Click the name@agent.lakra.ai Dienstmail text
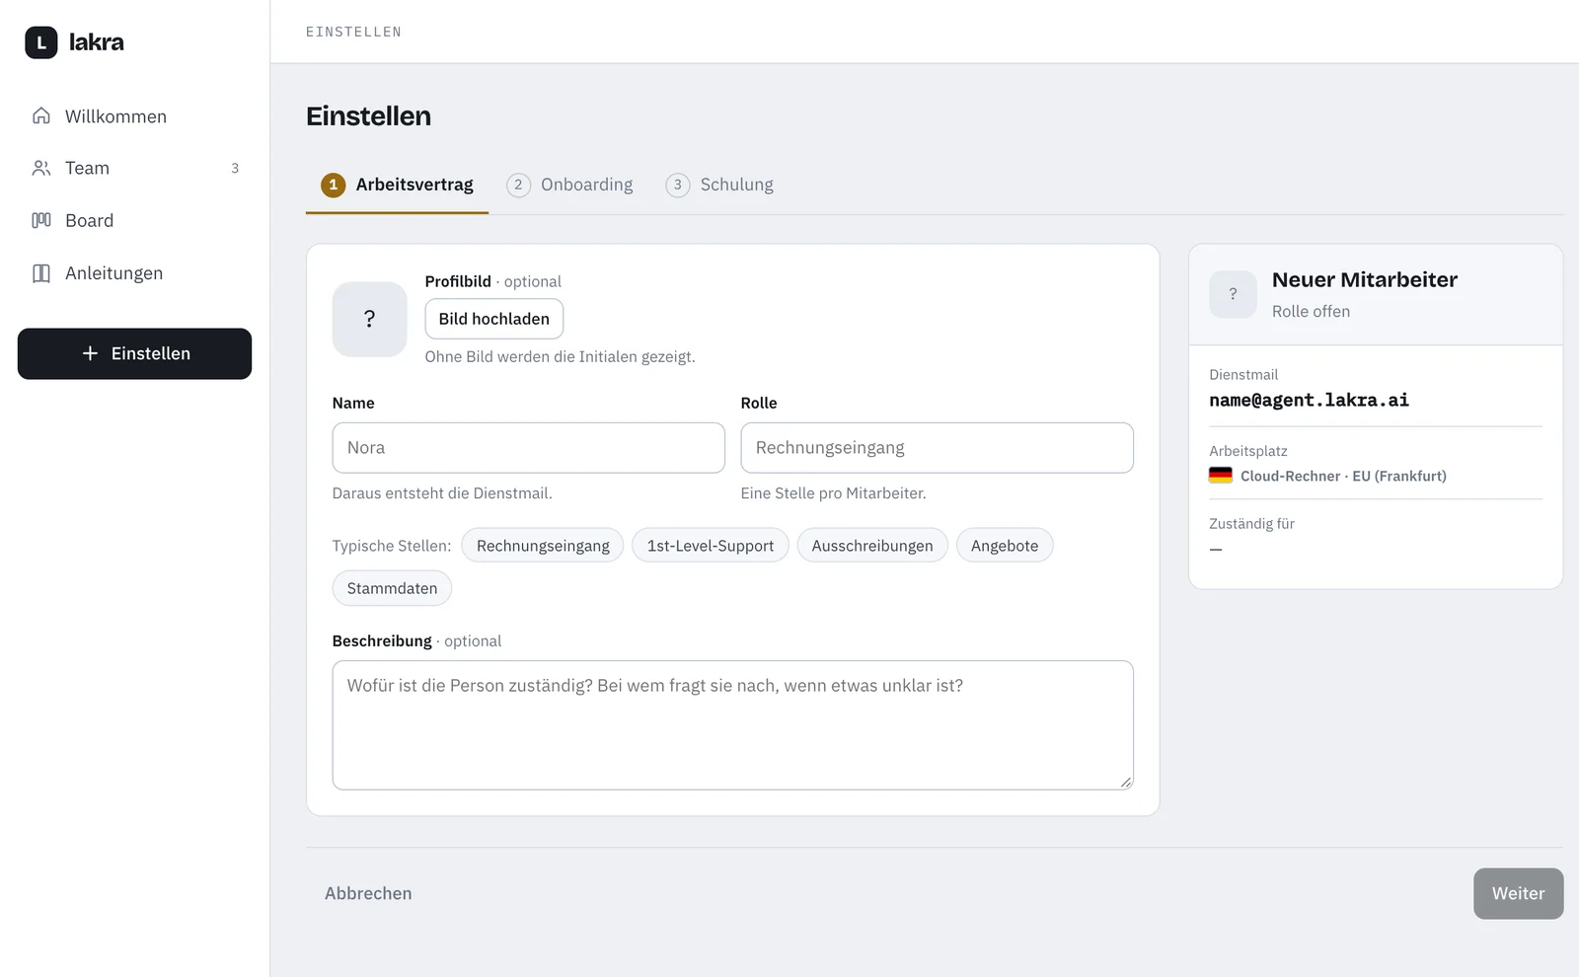Screen dimensions: 1579x977 (1309, 400)
